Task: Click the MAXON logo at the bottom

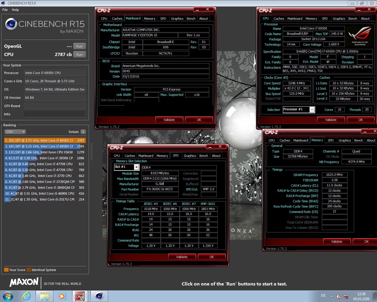Action: click(x=24, y=282)
